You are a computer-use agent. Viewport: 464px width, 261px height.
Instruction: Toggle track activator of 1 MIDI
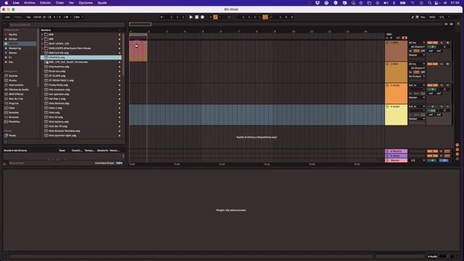[x=432, y=43]
